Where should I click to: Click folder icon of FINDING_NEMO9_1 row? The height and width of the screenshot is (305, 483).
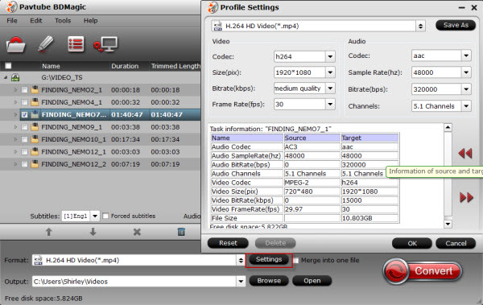pos(35,126)
